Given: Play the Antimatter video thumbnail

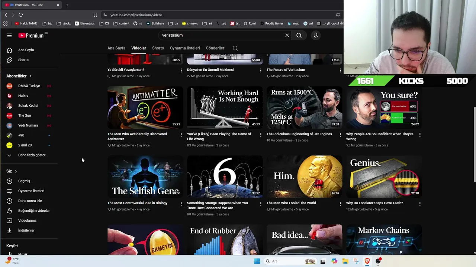Looking at the screenshot, I should (x=145, y=108).
